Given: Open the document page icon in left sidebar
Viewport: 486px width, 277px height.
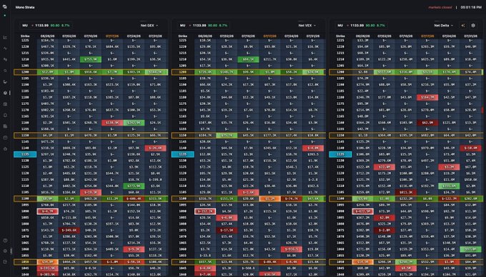Looking at the screenshot, I should pyautogui.click(x=5, y=126).
